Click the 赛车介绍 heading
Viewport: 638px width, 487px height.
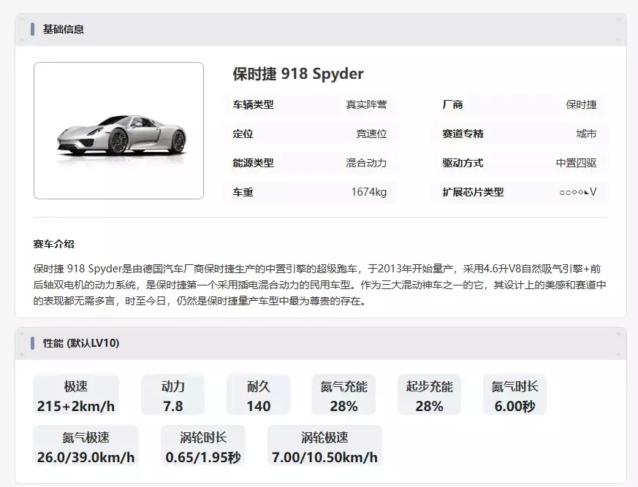tap(53, 244)
